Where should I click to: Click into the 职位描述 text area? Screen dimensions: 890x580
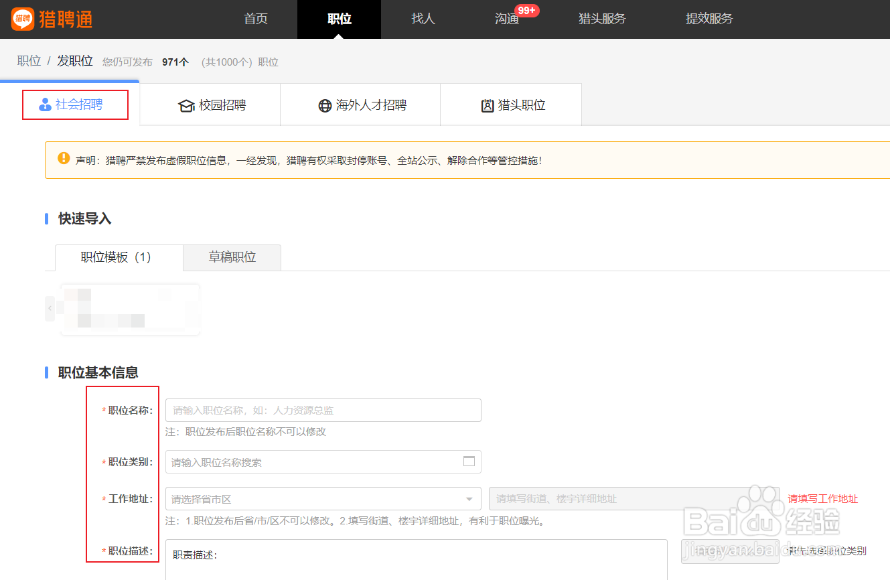[x=416, y=559]
